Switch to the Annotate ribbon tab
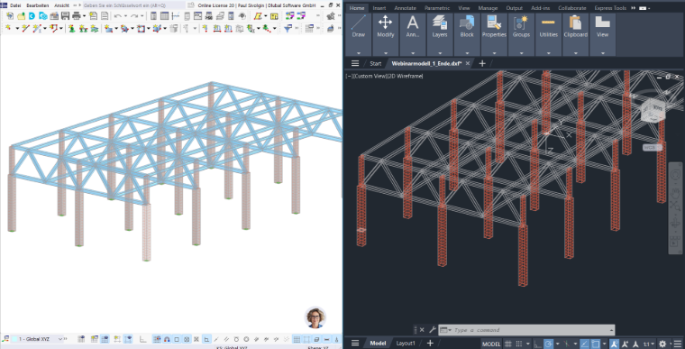This screenshot has width=685, height=349. (x=405, y=8)
